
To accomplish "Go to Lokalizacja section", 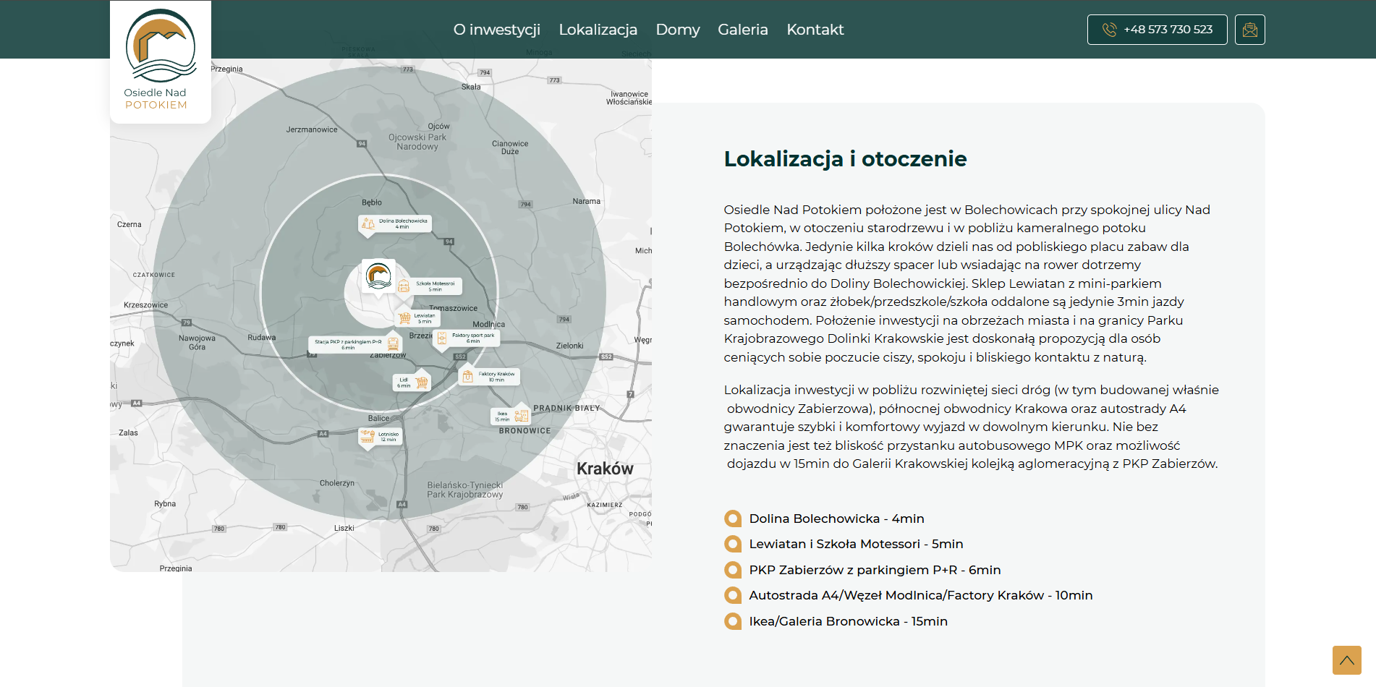I will click(598, 30).
